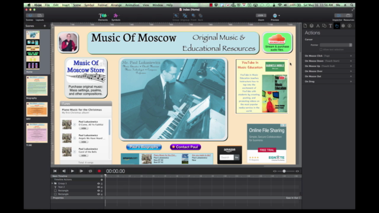Go to start of timeline

(55, 171)
